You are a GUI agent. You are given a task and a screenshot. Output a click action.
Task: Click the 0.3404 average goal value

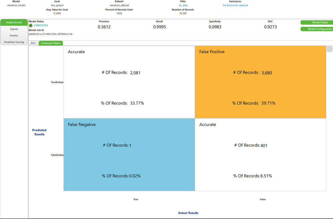point(57,13)
